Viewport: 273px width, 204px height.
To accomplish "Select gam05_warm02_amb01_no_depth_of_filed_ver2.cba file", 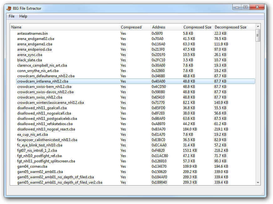I will [60, 182].
